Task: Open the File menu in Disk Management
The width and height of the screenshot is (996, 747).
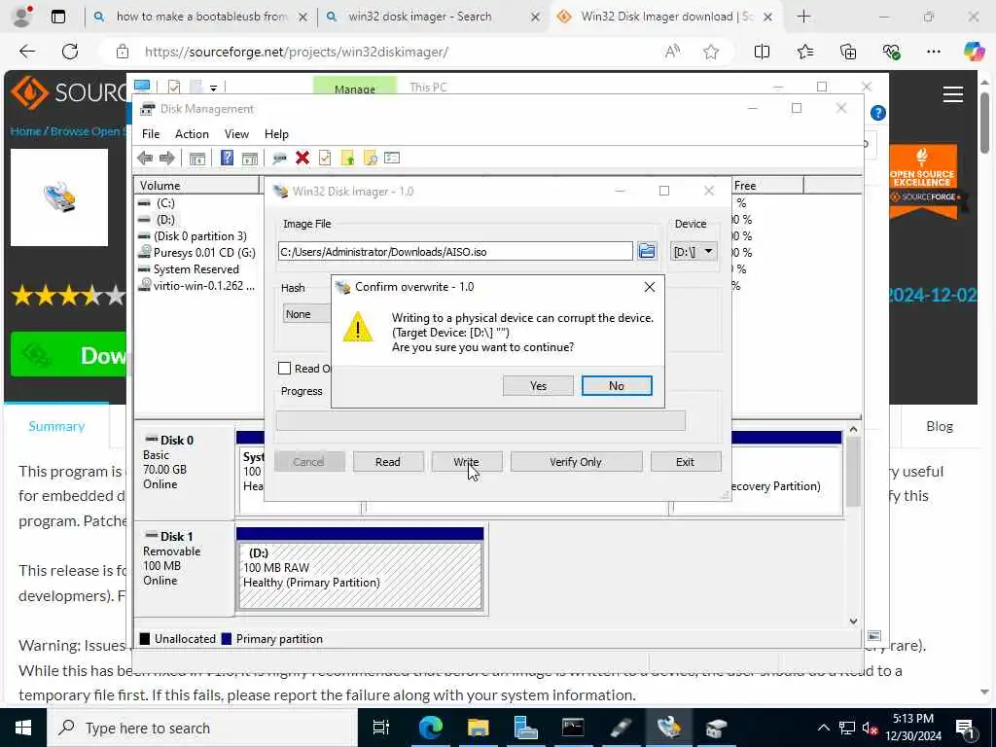Action: pyautogui.click(x=151, y=134)
